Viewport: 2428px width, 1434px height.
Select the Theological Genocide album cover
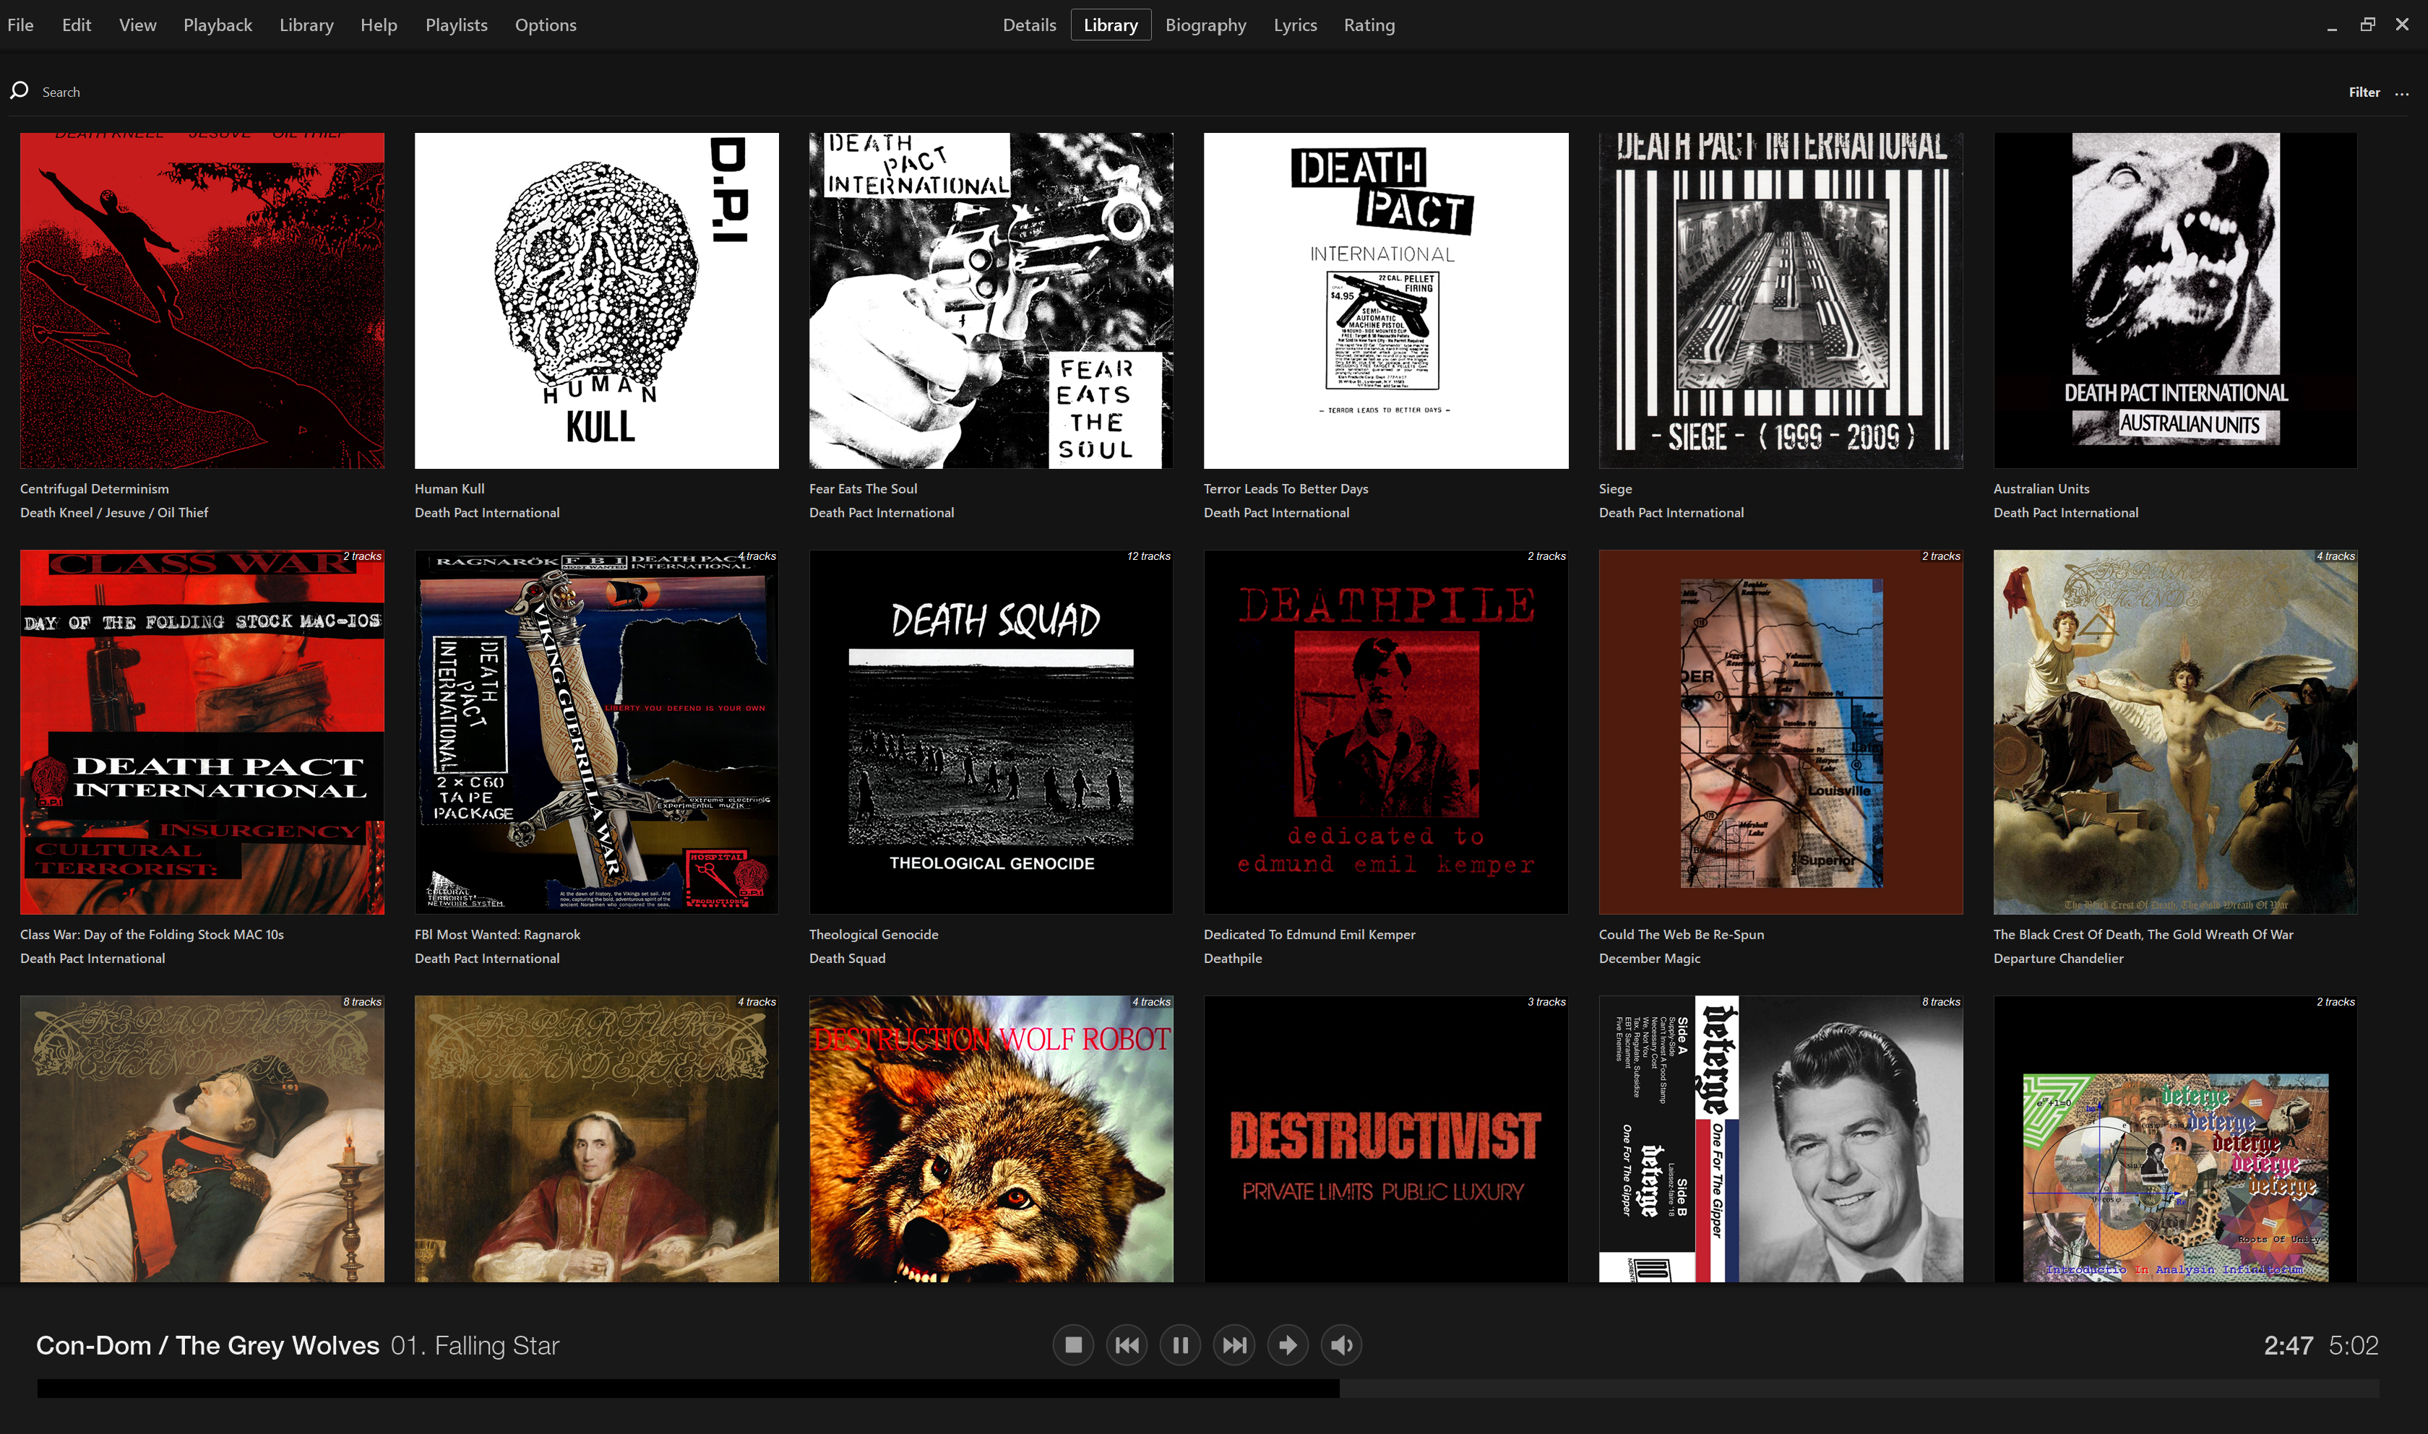click(991, 732)
